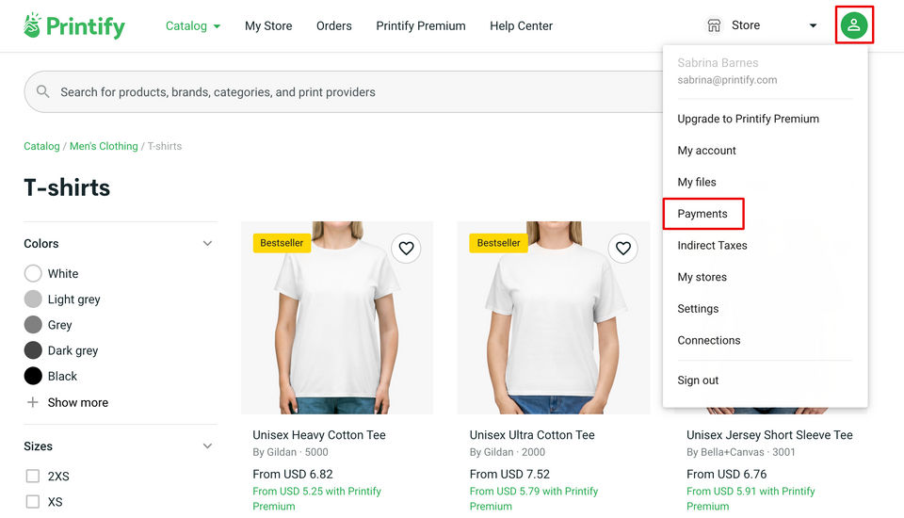
Task: Click the Sabrina Barnes name text
Action: click(718, 63)
